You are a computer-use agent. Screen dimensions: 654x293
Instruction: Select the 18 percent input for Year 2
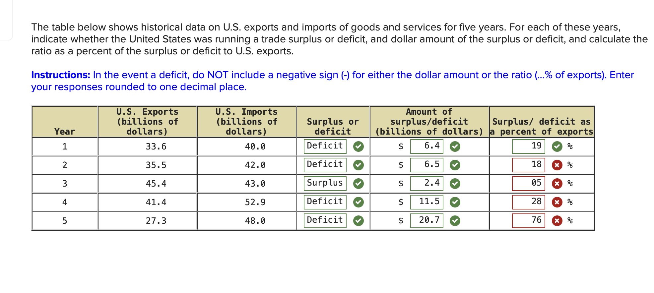(529, 165)
